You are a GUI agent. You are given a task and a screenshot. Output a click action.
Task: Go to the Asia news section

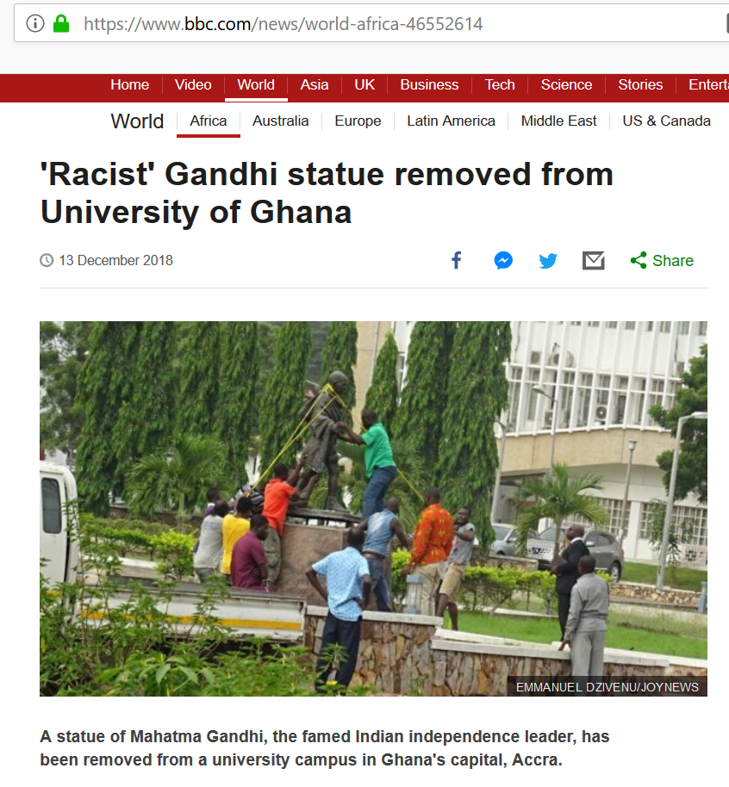[315, 85]
